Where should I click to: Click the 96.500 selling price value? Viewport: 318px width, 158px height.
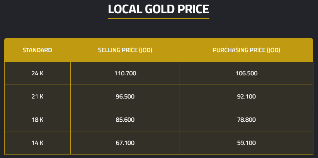pyautogui.click(x=125, y=97)
